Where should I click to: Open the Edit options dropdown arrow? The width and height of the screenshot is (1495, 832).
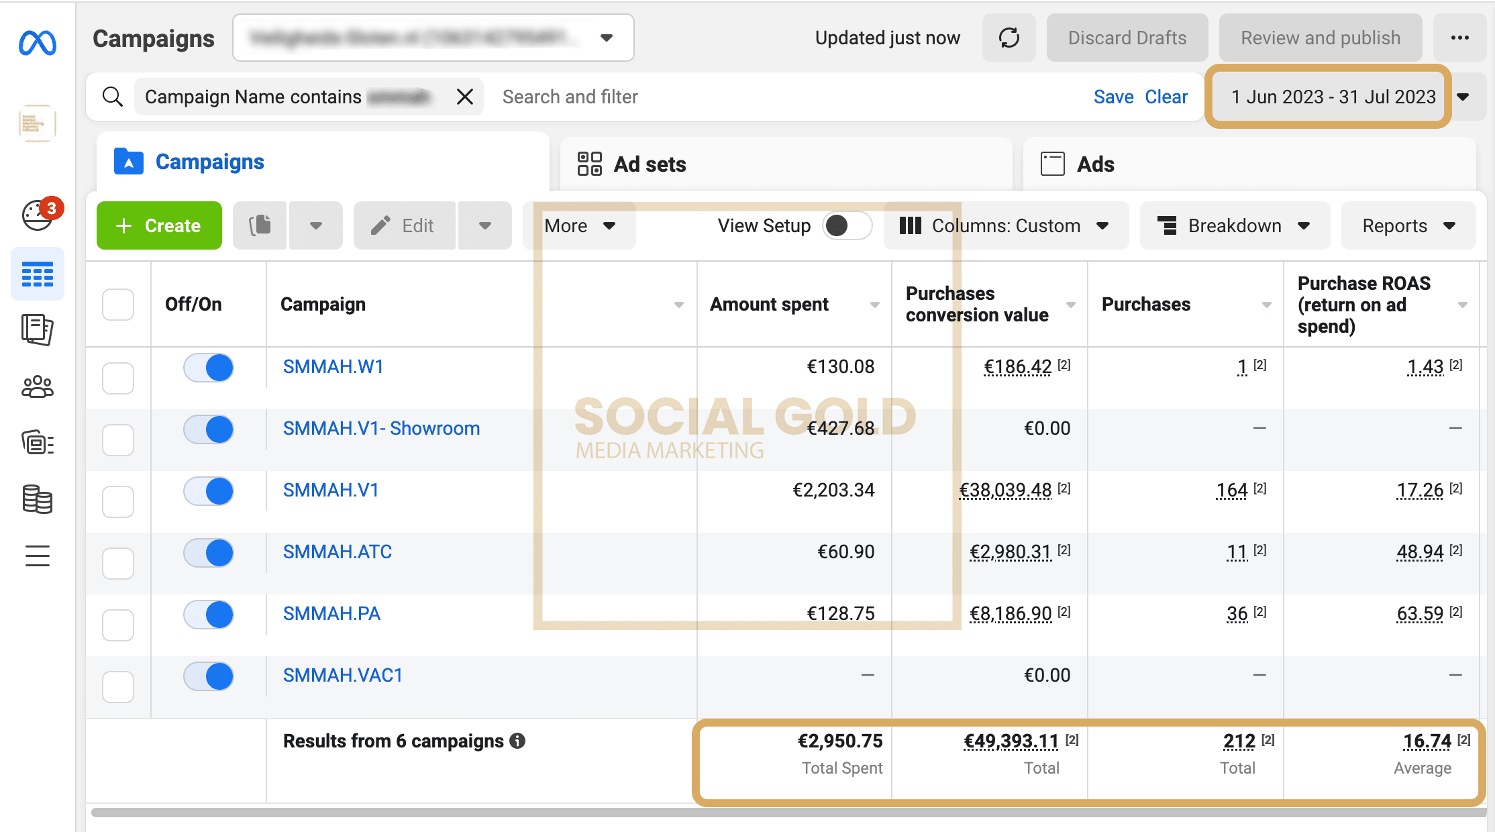pyautogui.click(x=485, y=225)
